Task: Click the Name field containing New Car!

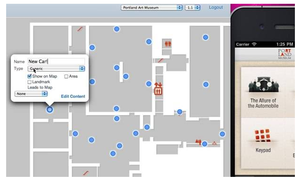Action: pyautogui.click(x=56, y=61)
